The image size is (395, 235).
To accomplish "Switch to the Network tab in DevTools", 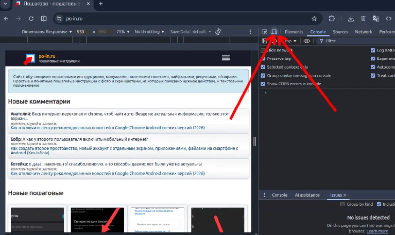I will tap(363, 32).
